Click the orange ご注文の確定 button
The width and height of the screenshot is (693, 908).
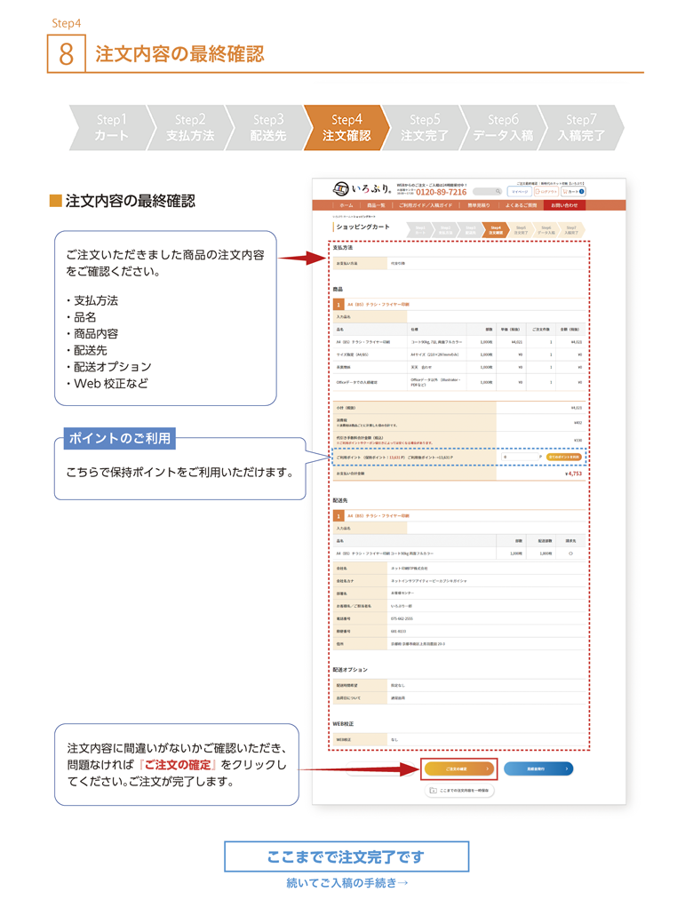(459, 769)
